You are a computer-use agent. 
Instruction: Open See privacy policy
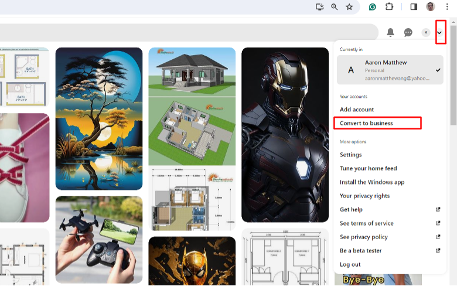(364, 237)
